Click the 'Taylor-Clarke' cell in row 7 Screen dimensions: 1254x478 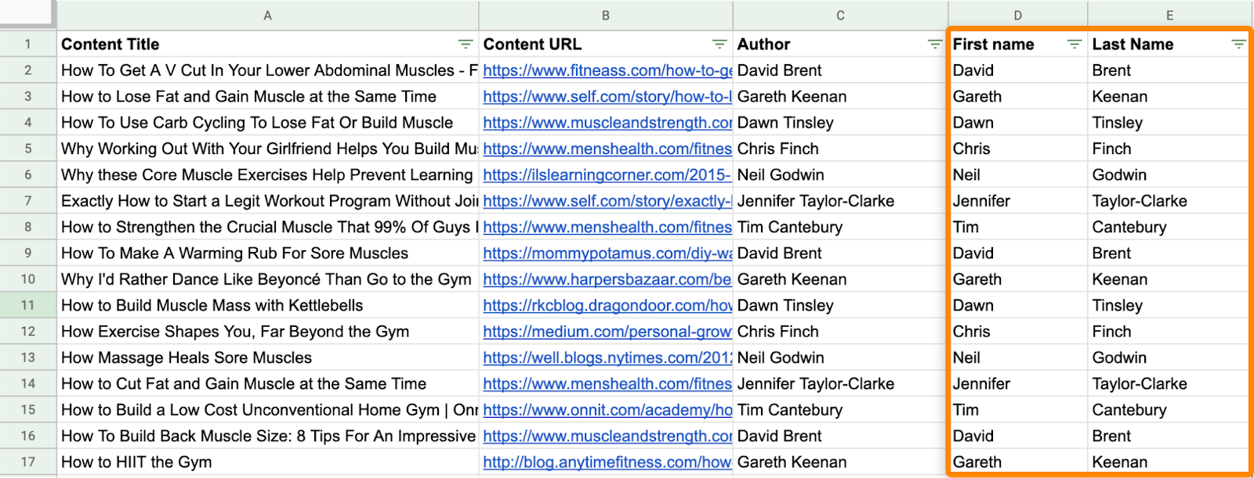tap(1140, 201)
